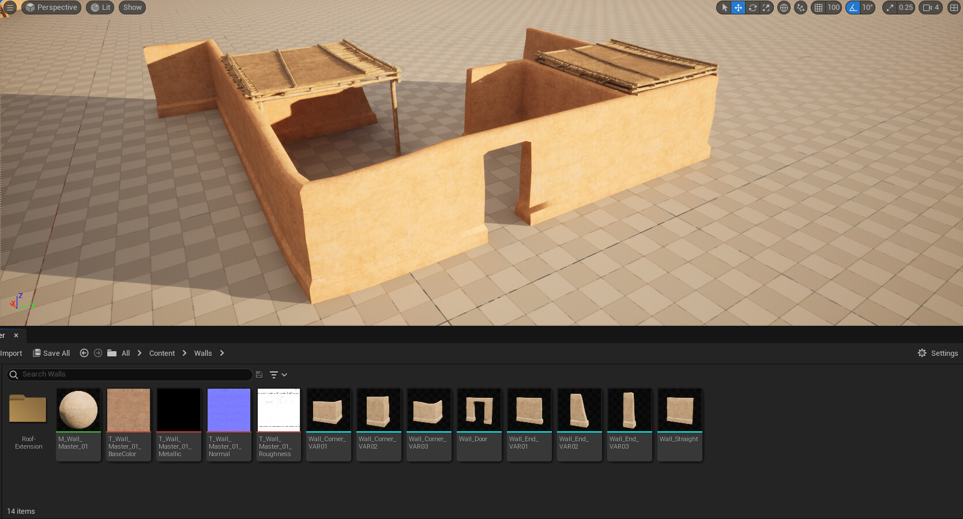Image resolution: width=963 pixels, height=519 pixels.
Task: Activate the Rotate tool
Action: [752, 7]
